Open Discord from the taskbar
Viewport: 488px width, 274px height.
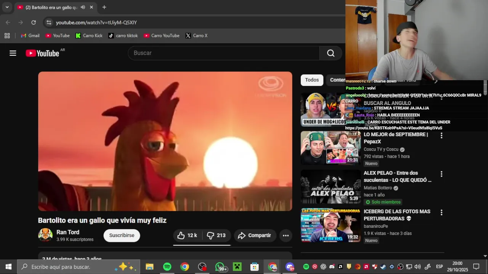point(290,267)
